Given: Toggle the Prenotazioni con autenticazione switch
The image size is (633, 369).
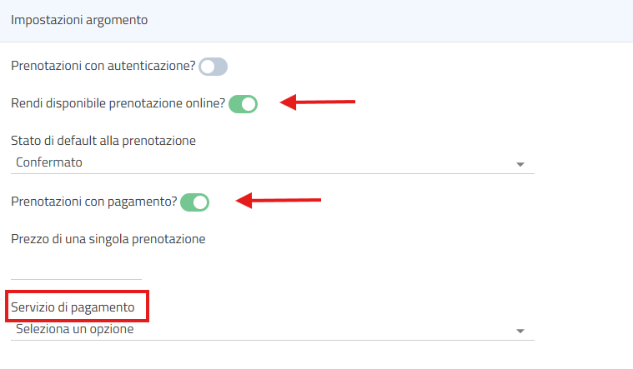Looking at the screenshot, I should pos(213,67).
